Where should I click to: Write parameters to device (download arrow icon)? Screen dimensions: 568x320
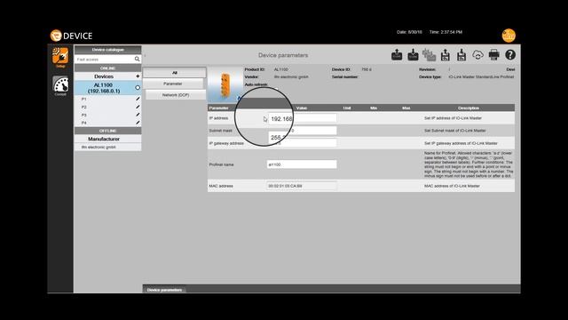(x=413, y=55)
